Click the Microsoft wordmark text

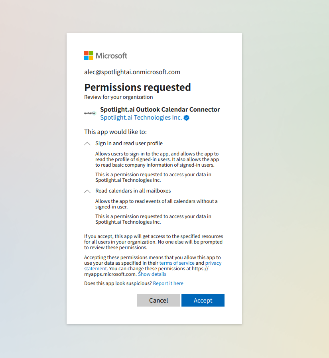click(x=111, y=56)
